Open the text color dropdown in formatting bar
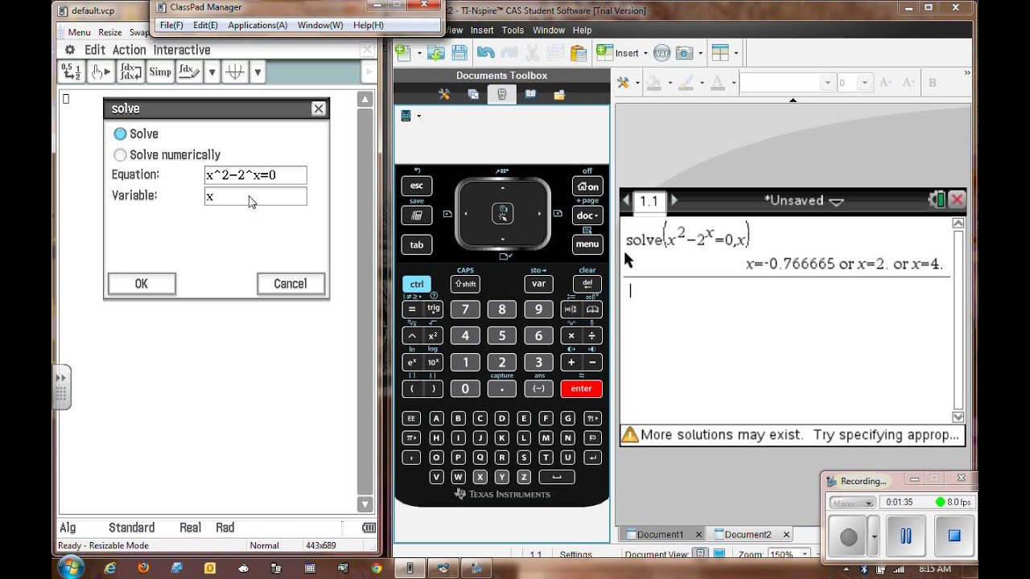 (733, 82)
